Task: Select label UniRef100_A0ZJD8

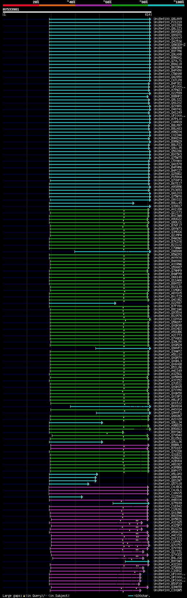Action: pyautogui.click(x=168, y=209)
